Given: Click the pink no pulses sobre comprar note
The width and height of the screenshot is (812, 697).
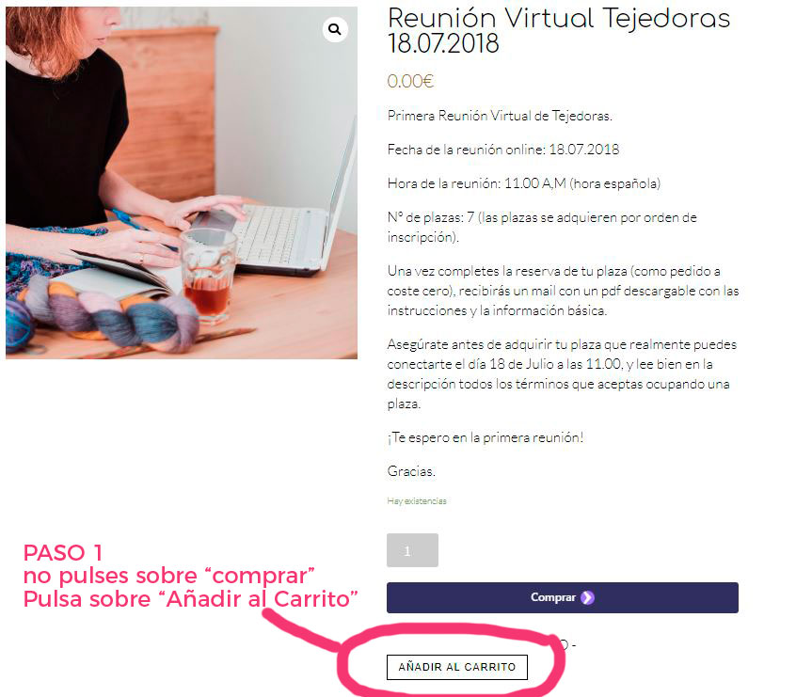Looking at the screenshot, I should click(168, 576).
